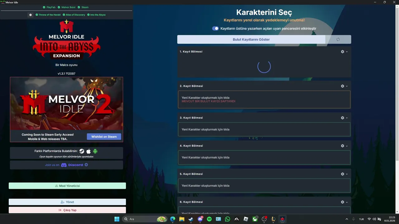The image size is (399, 224).
Task: Open the Windows Start menu
Action: pyautogui.click(x=117, y=219)
